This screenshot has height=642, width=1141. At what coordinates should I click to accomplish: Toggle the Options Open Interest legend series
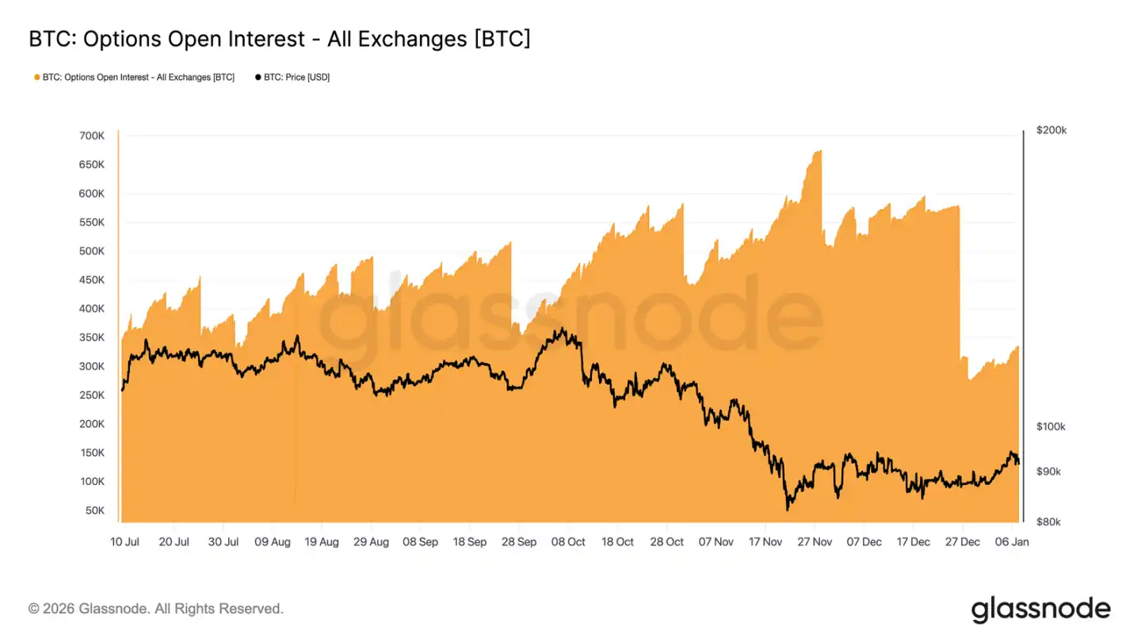[x=138, y=78]
